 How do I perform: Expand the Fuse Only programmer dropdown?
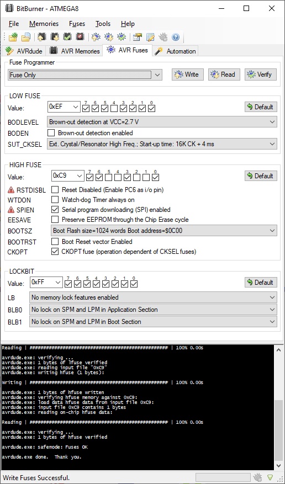point(85,75)
